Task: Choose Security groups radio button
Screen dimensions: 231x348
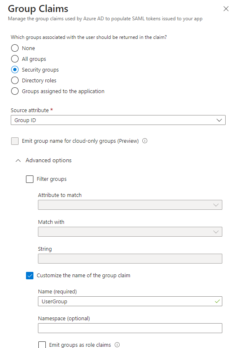Action: (x=15, y=70)
